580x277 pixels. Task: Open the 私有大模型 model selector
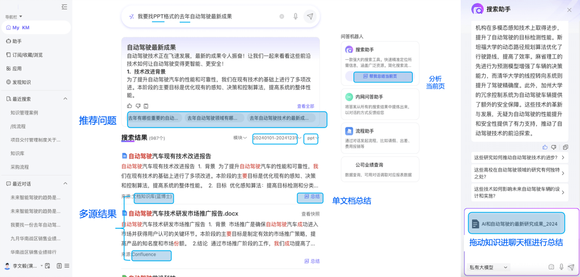[489, 267]
